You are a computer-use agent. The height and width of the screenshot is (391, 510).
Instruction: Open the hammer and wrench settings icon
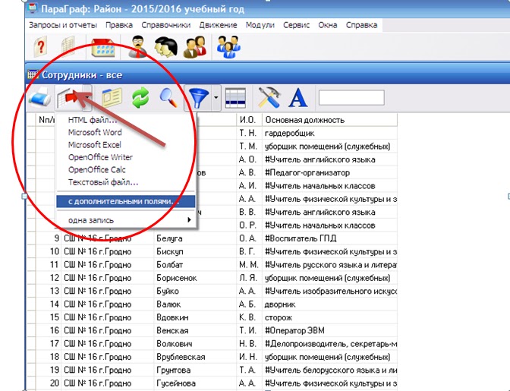tap(269, 97)
